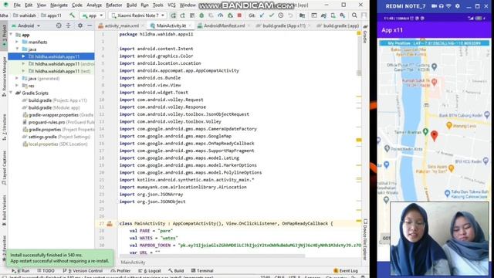Click the Bank BTN Cabang Kediri map pin

coord(487,114)
